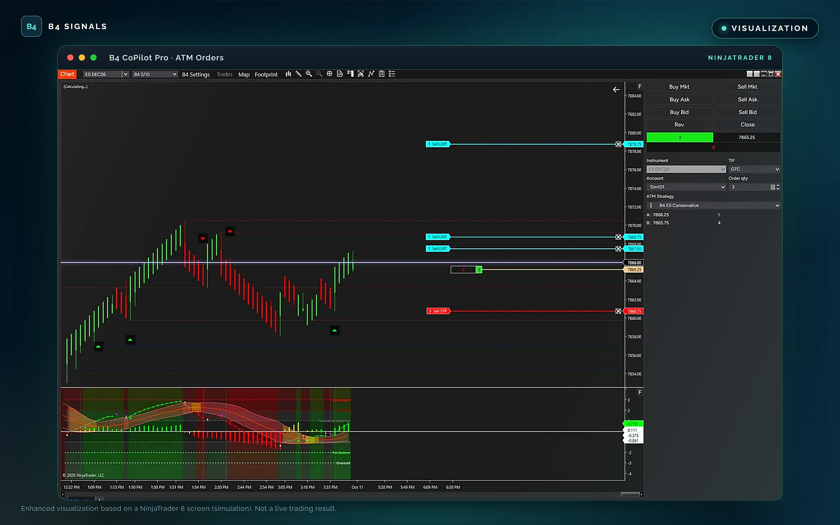Click the F button on the price axis
This screenshot has width=840, height=525.
(640, 86)
